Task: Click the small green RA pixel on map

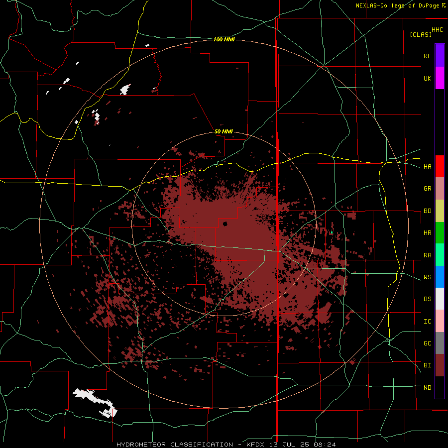Action: 332,233
